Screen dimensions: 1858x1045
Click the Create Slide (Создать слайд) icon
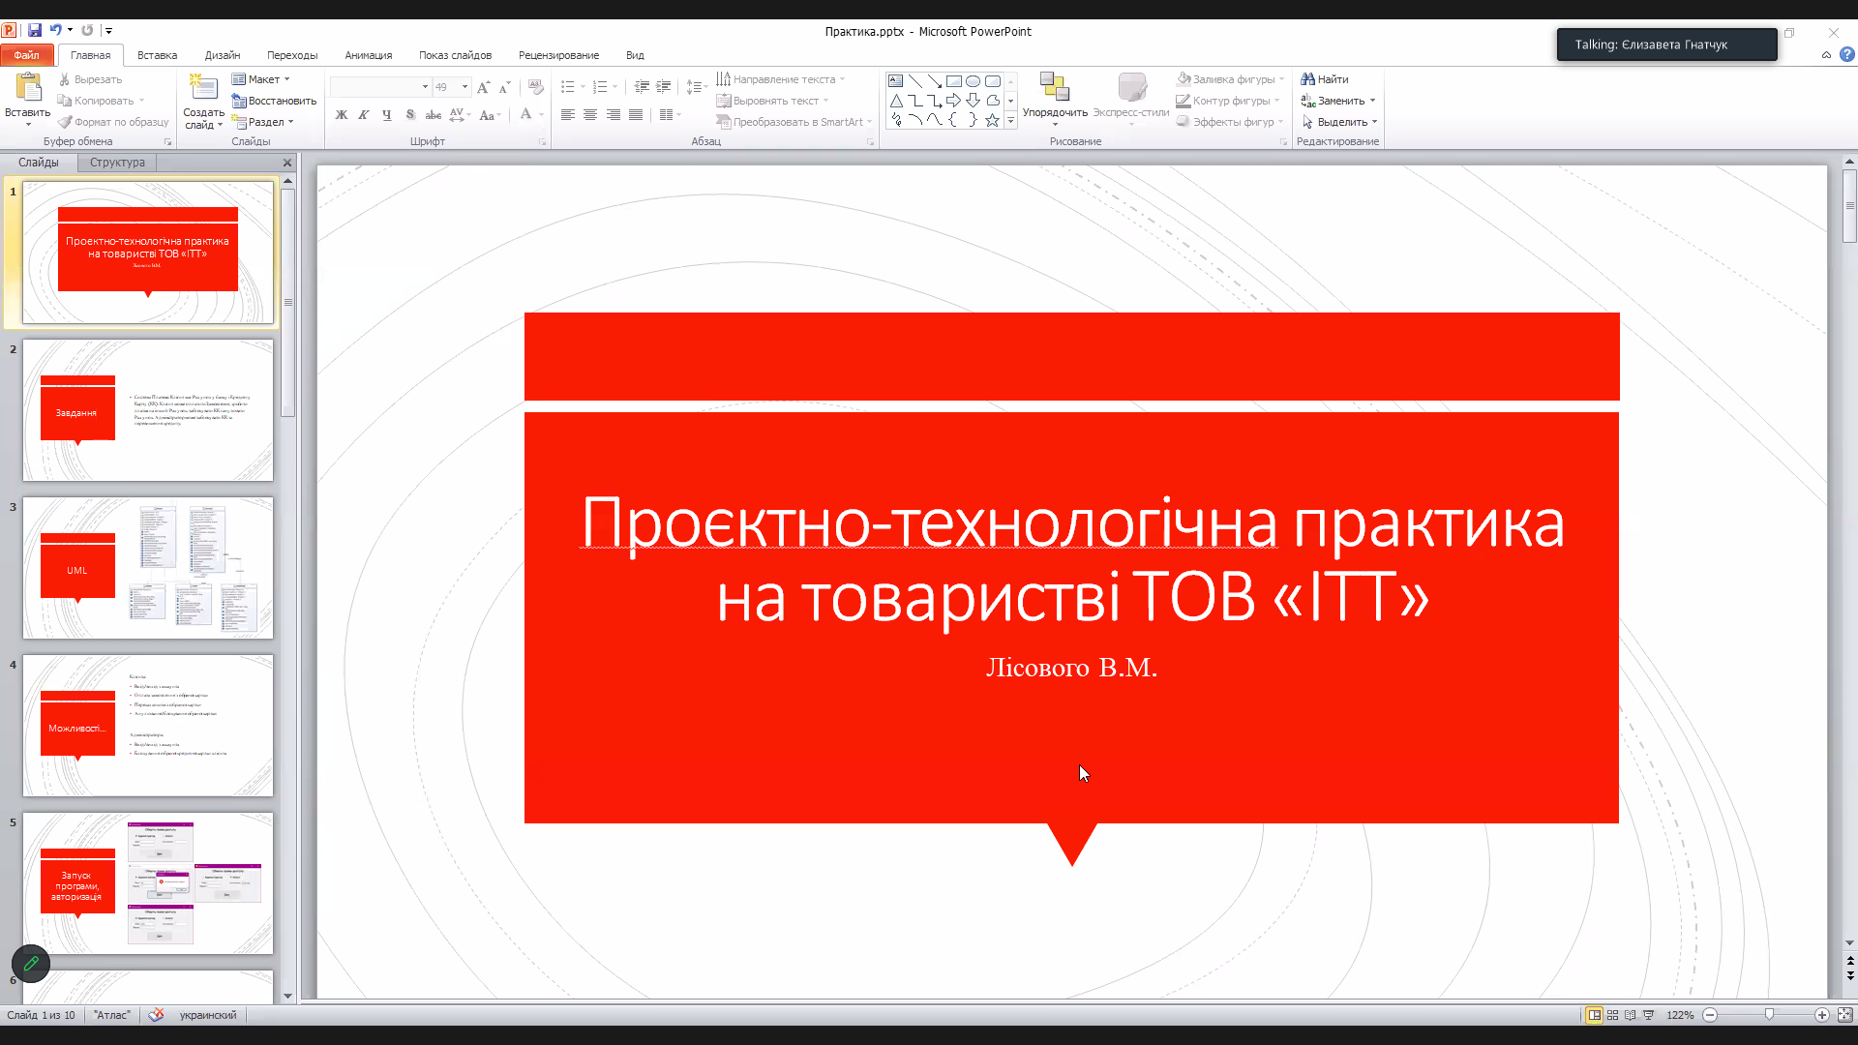click(203, 88)
